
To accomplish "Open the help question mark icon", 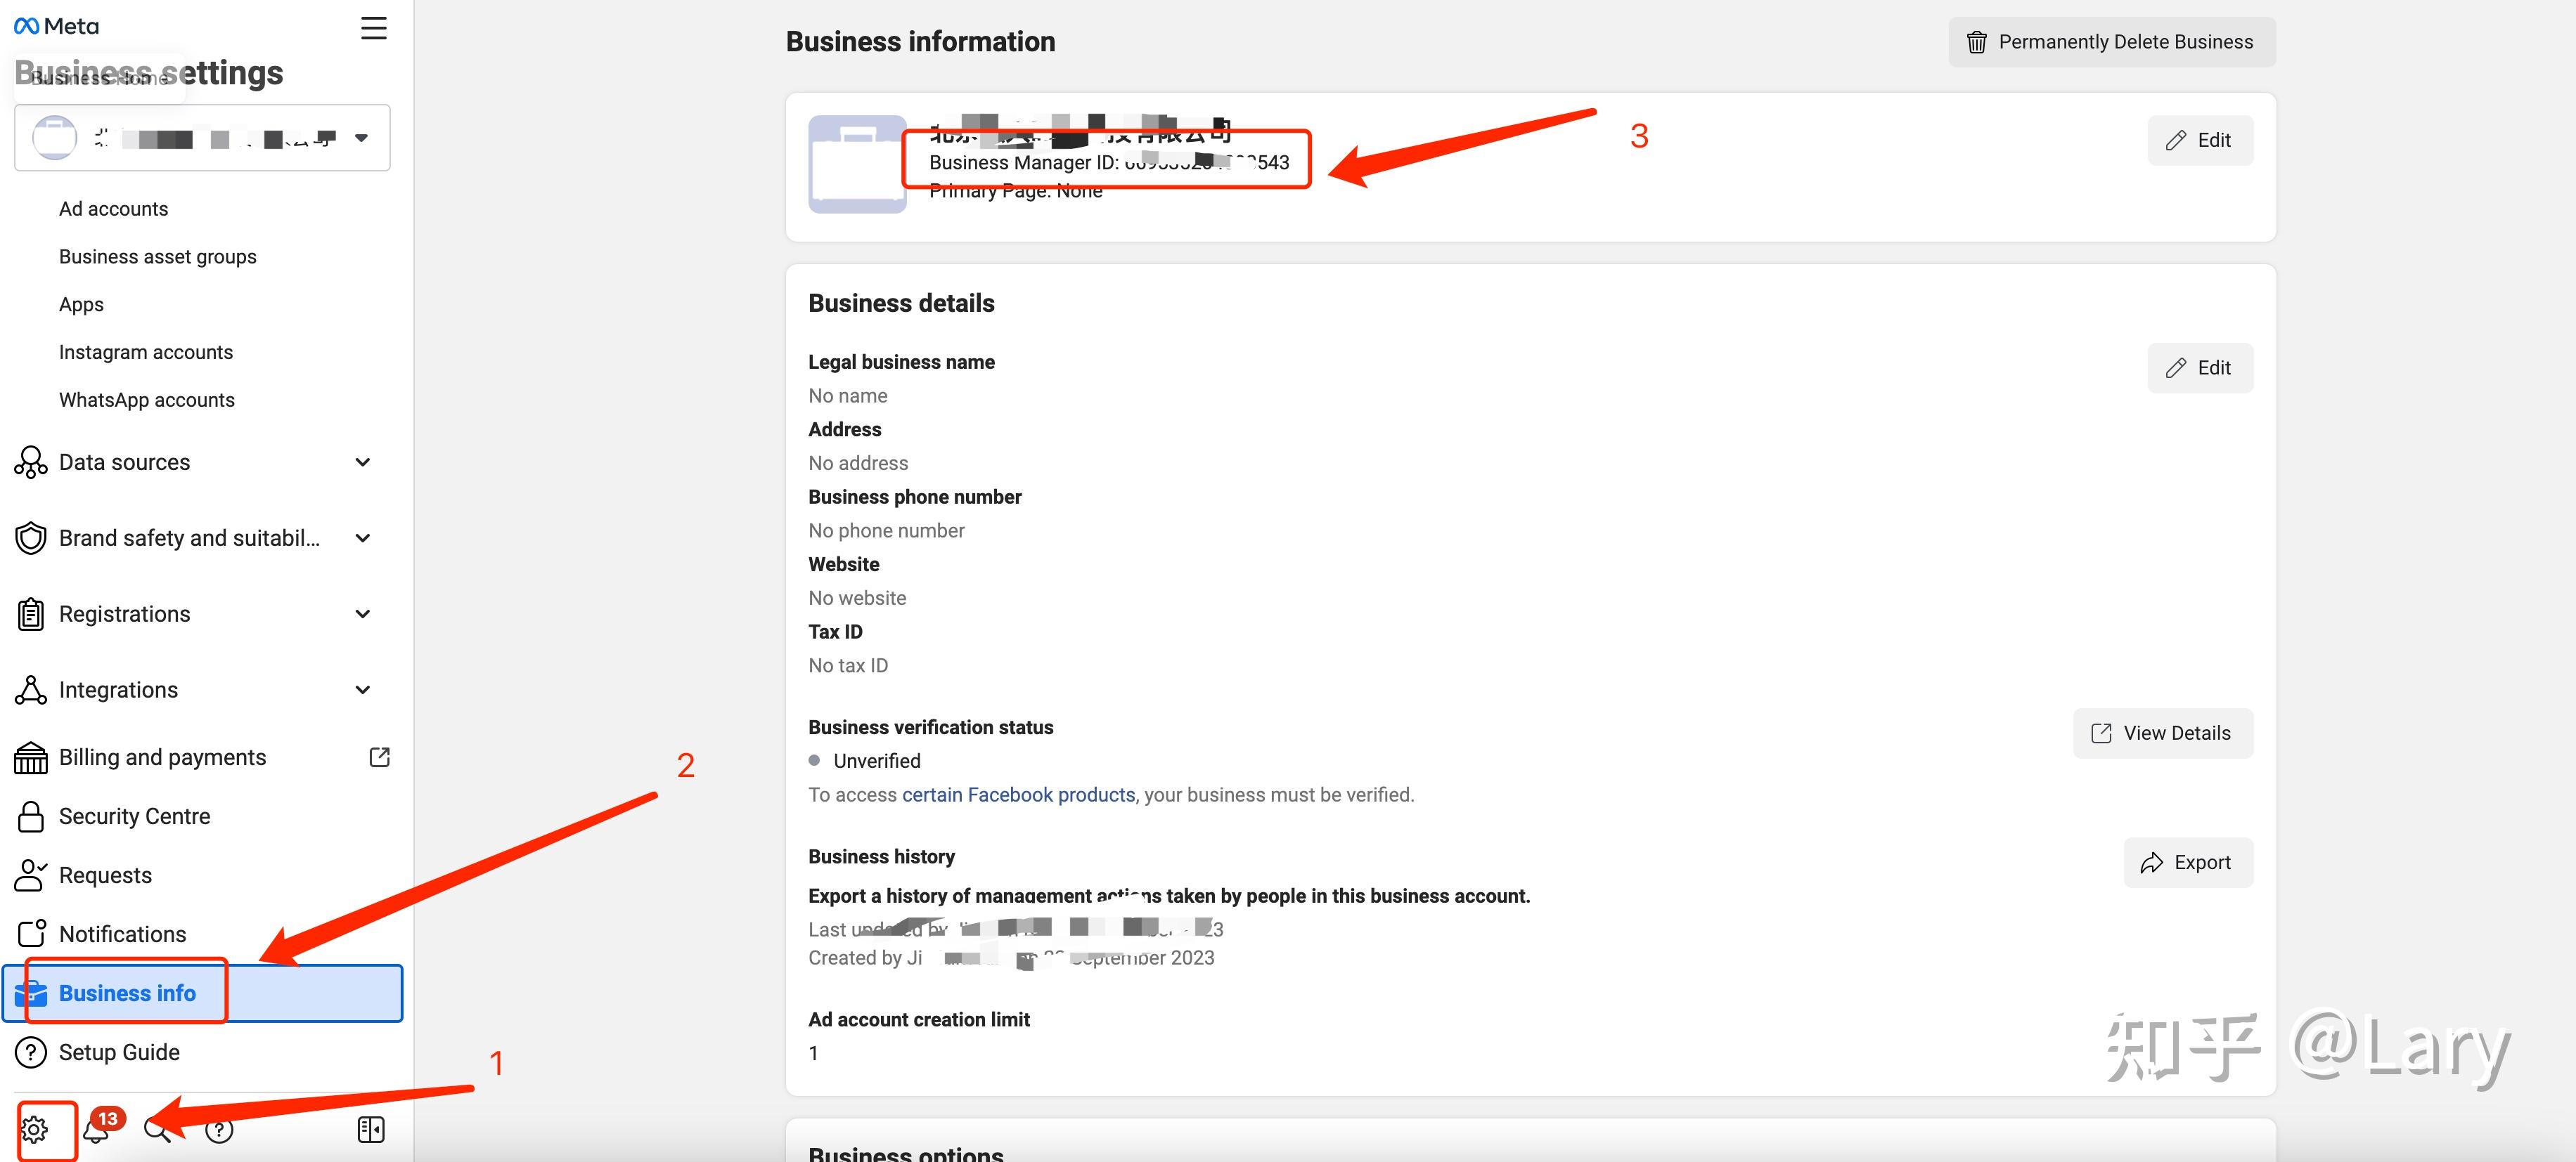I will tap(219, 1130).
